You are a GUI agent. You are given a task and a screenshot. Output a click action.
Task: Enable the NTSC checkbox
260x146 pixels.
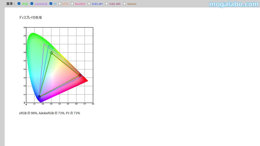(59, 4)
